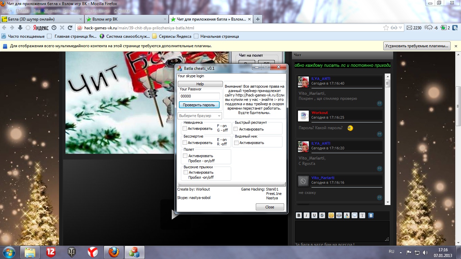Open a new tab with the plus button
461x259 pixels.
pos(258,19)
